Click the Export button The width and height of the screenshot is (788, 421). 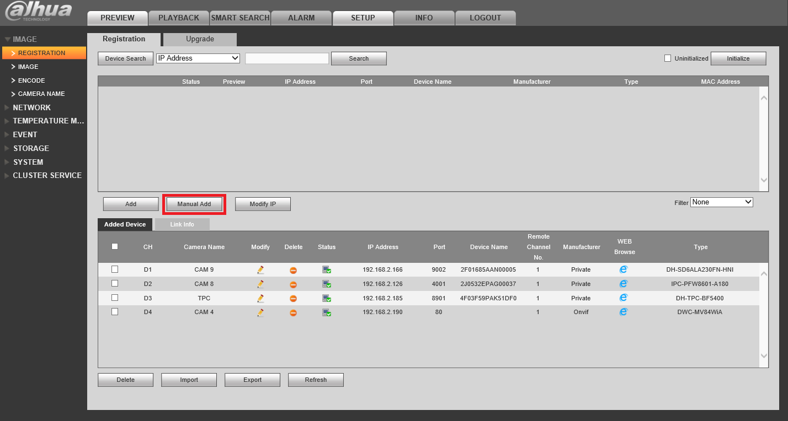pyautogui.click(x=253, y=380)
